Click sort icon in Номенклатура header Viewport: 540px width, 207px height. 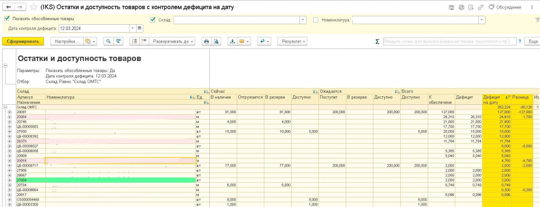(x=192, y=97)
